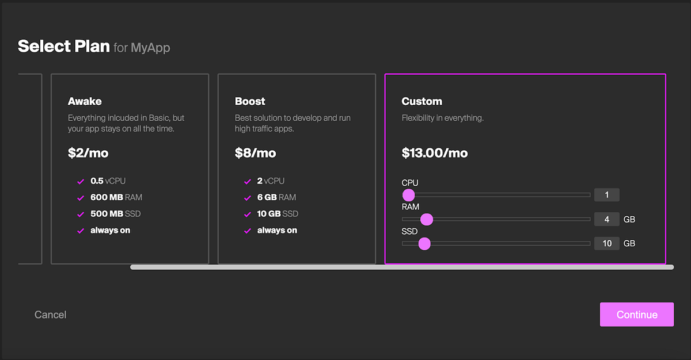Click the Continue button
The width and height of the screenshot is (691, 360).
[636, 315]
